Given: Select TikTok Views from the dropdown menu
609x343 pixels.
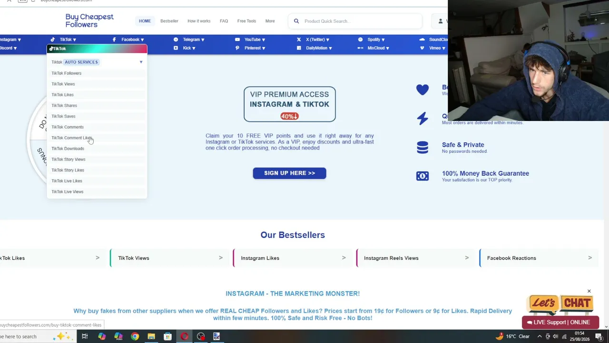Looking at the screenshot, I should point(97,84).
